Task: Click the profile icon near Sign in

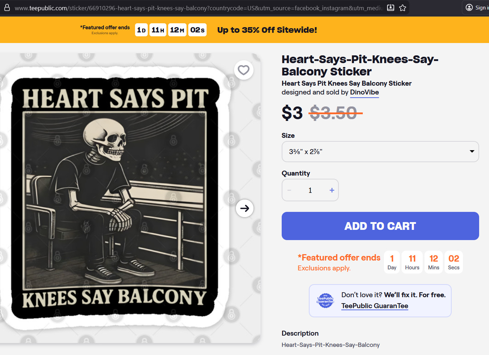Action: coord(469,7)
